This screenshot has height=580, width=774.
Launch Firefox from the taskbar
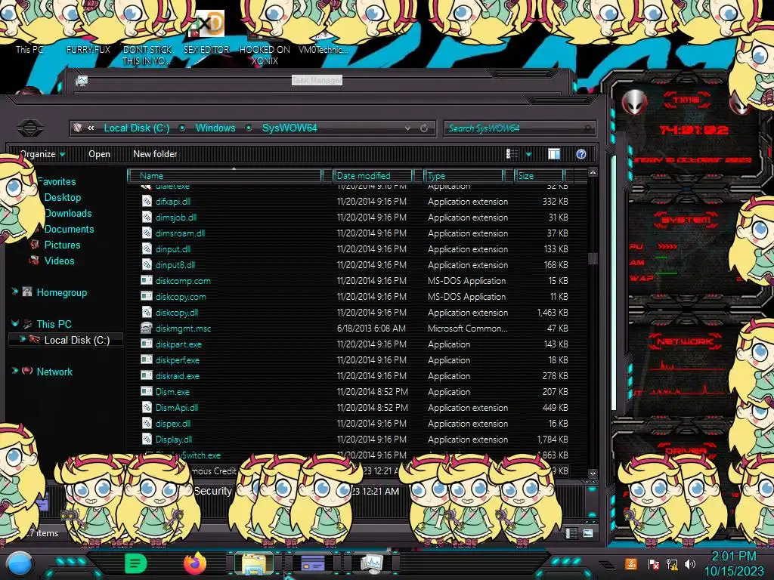point(196,563)
